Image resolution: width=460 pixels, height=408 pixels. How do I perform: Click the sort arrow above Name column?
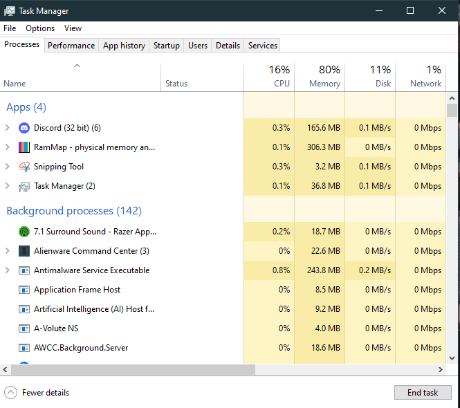77,66
